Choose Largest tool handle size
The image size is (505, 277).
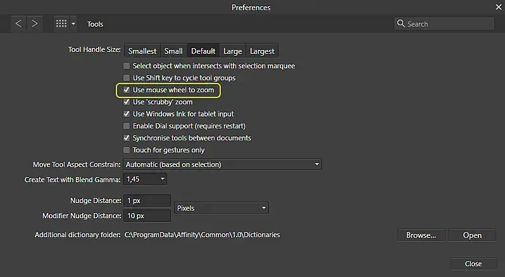(x=262, y=51)
